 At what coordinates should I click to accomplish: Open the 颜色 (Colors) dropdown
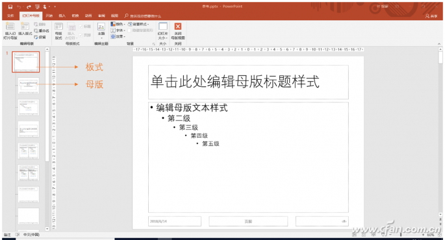(118, 24)
